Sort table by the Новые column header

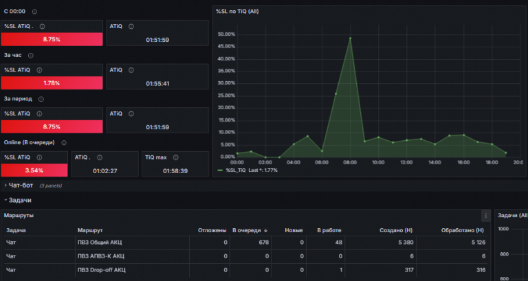coord(294,231)
